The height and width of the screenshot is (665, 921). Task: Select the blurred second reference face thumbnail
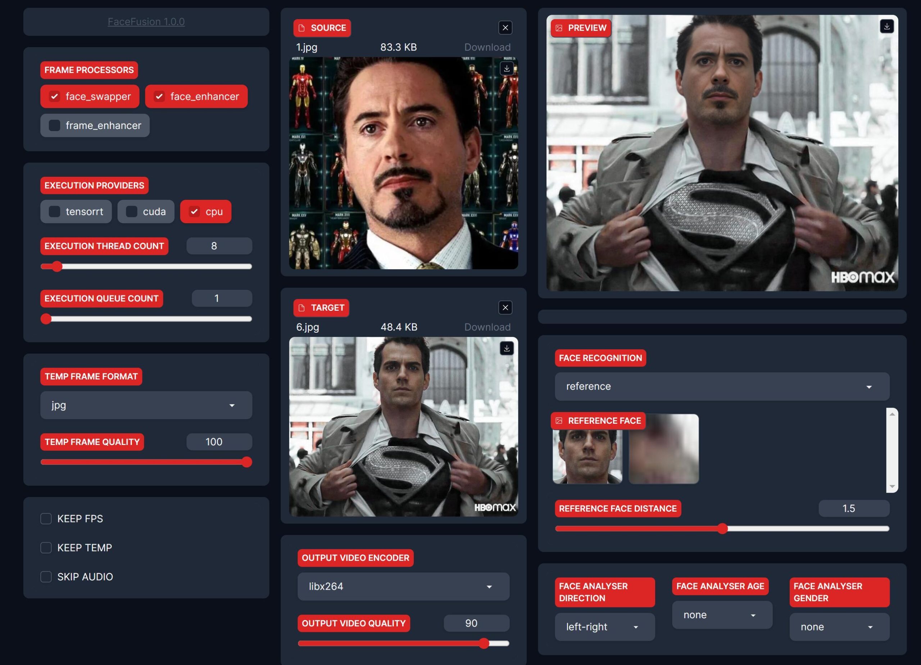click(x=663, y=449)
